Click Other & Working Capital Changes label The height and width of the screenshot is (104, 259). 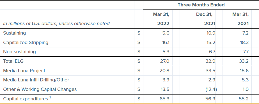[x=40, y=90]
